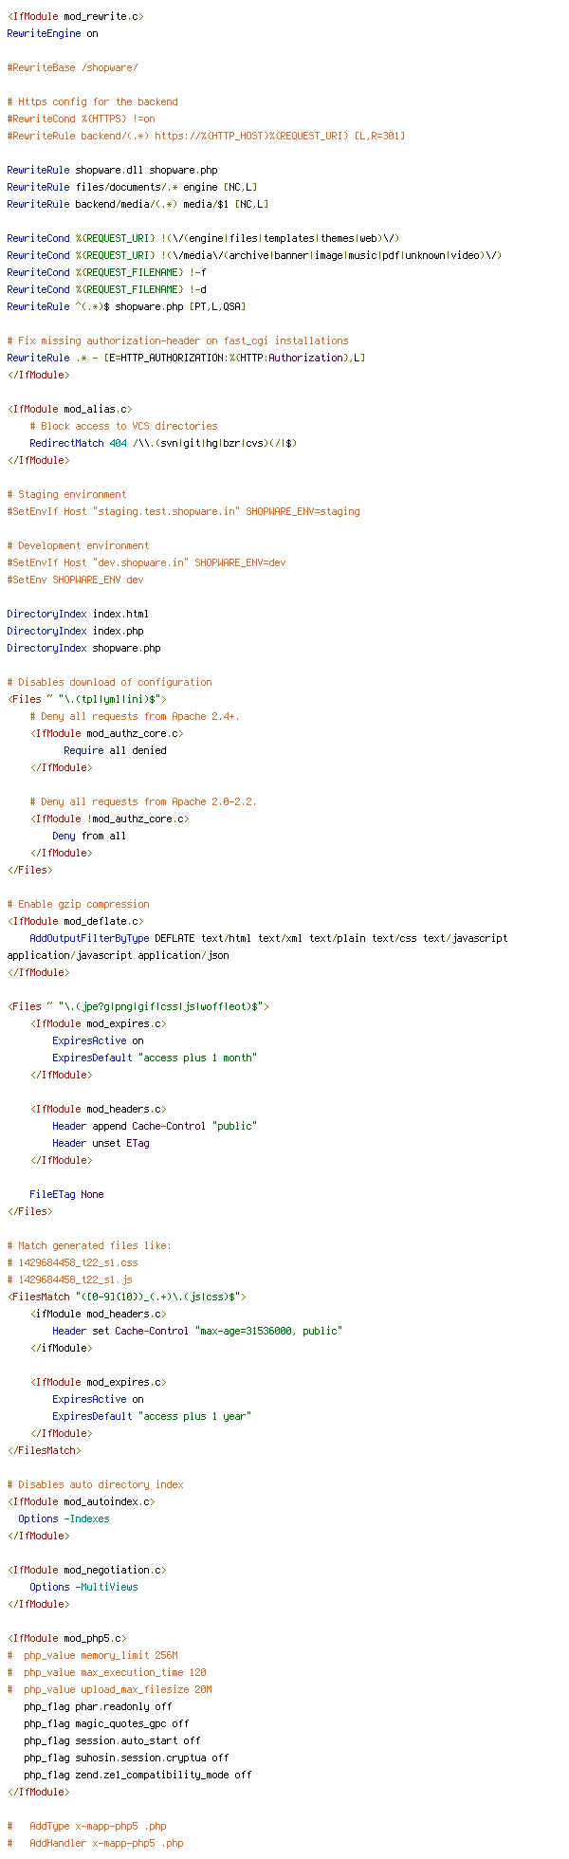Click the 'Deny from all' line
569x1859 pixels.
(x=89, y=836)
